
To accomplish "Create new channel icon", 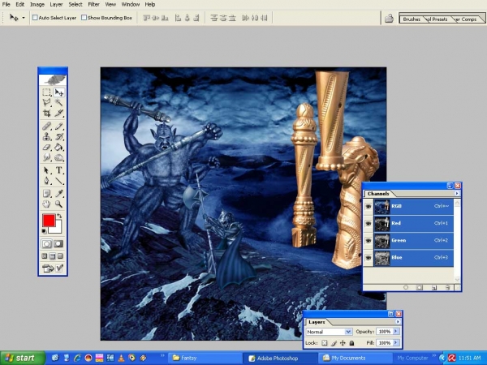I will 434,287.
